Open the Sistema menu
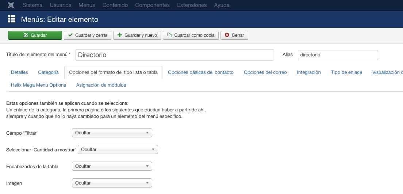 pyautogui.click(x=32, y=5)
